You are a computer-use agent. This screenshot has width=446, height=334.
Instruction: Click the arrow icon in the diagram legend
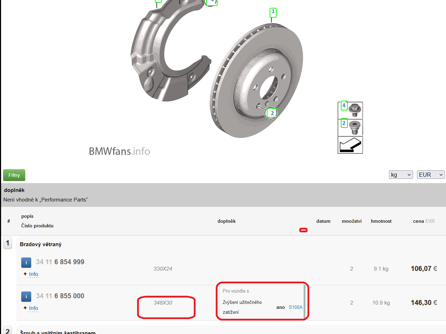pyautogui.click(x=350, y=145)
